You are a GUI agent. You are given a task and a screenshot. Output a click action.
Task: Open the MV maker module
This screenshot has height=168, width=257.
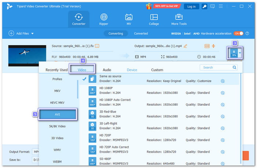(x=128, y=19)
